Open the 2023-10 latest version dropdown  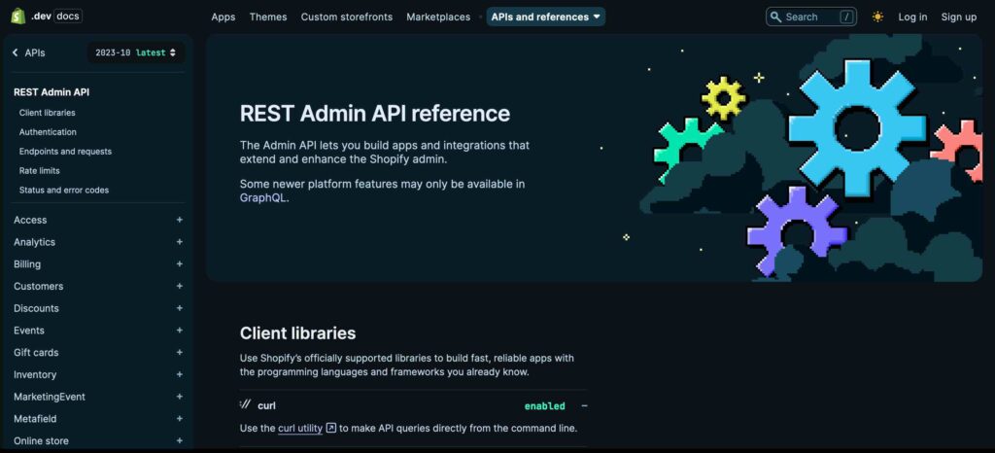click(136, 52)
